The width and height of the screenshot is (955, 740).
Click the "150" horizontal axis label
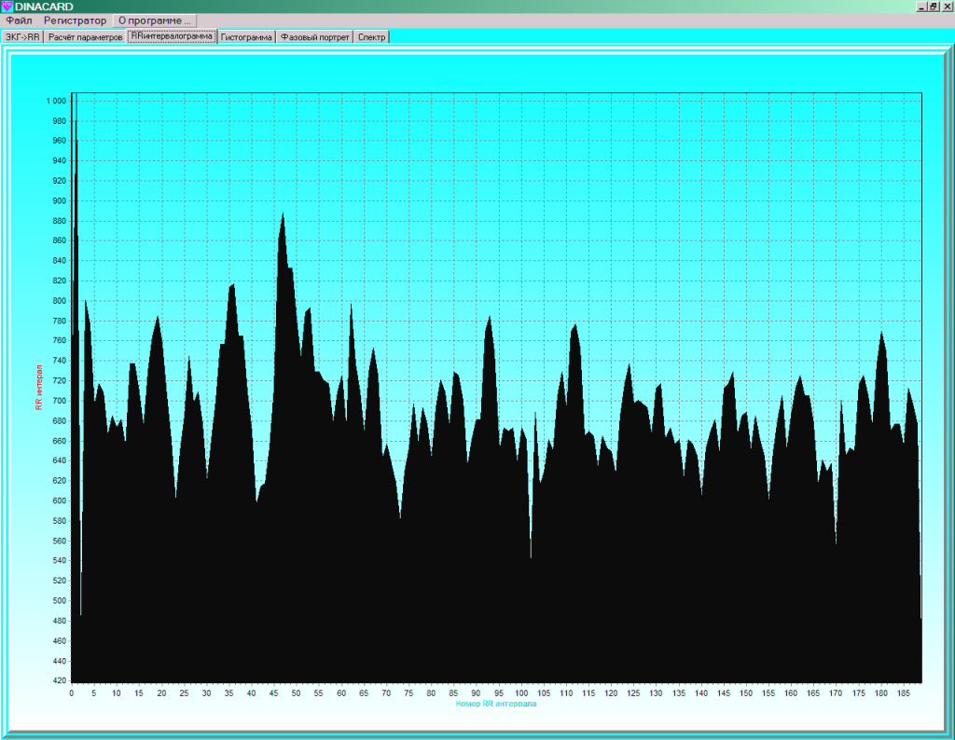click(746, 693)
